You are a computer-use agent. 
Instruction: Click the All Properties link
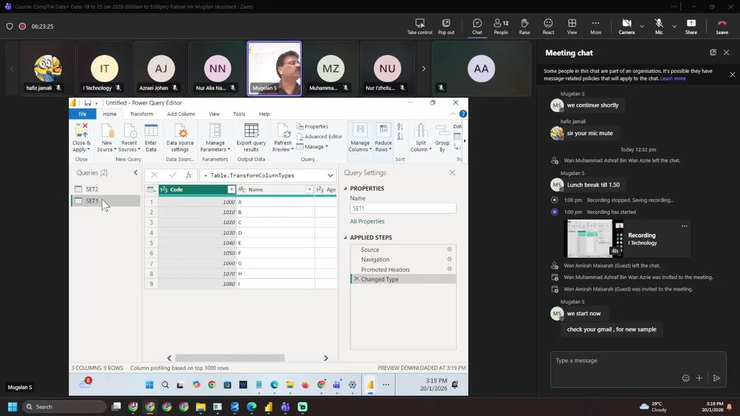(367, 221)
